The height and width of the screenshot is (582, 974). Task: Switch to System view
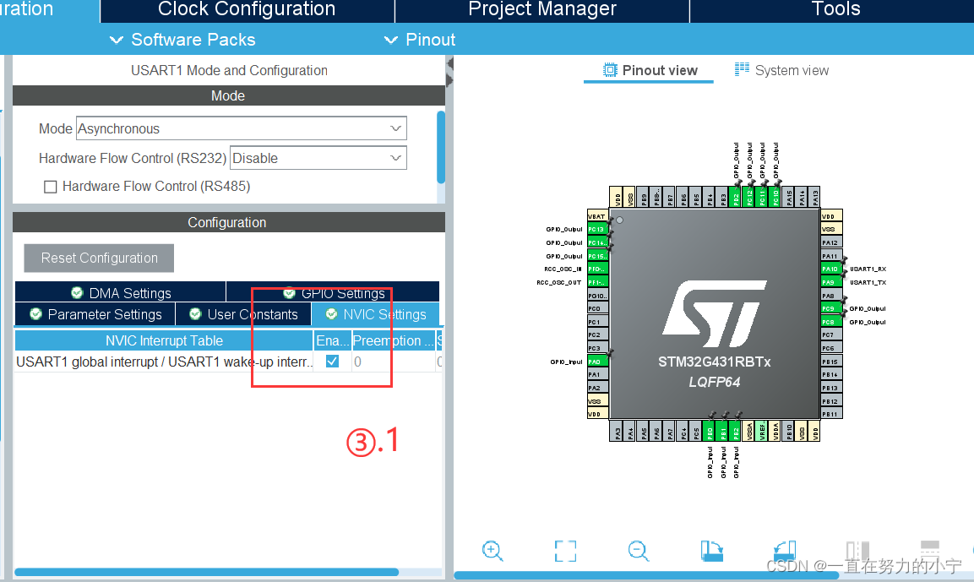tap(781, 70)
